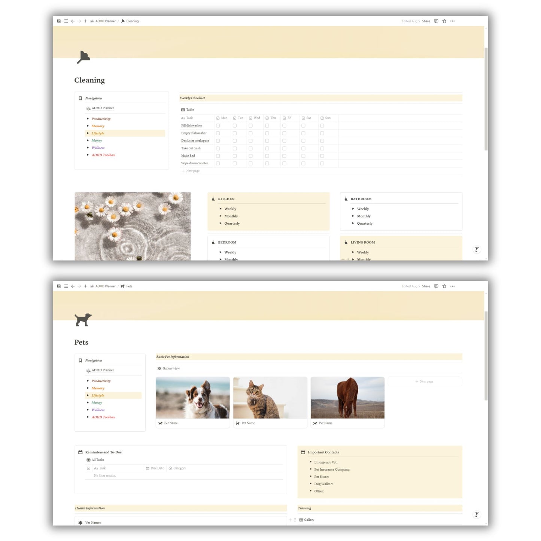Add new page with plus icon in Pets toolbar
This screenshot has width=541, height=541.
coord(85,286)
